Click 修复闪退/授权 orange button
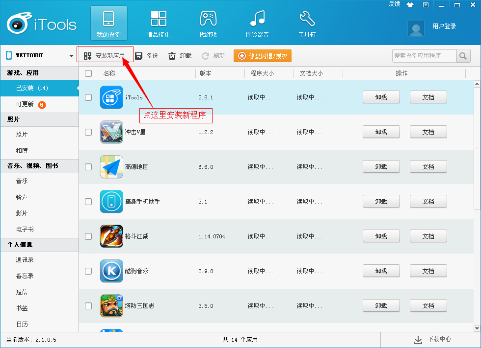 (262, 56)
